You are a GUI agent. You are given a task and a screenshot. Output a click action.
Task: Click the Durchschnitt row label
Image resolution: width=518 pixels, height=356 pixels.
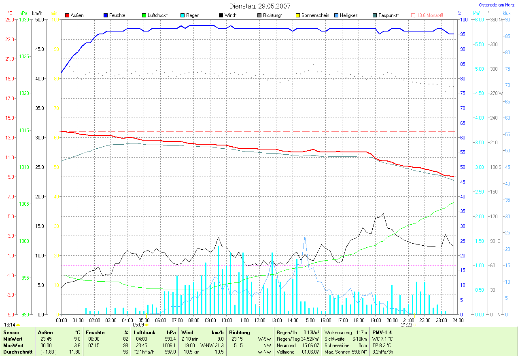pos(17,352)
